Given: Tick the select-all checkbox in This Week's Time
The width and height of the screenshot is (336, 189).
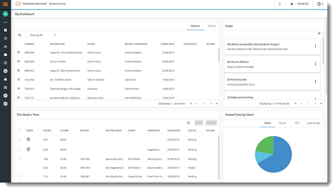Looking at the screenshot, I should pos(19,130).
